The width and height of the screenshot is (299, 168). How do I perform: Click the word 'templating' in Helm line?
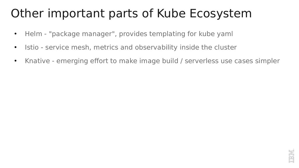pyautogui.click(x=167, y=34)
